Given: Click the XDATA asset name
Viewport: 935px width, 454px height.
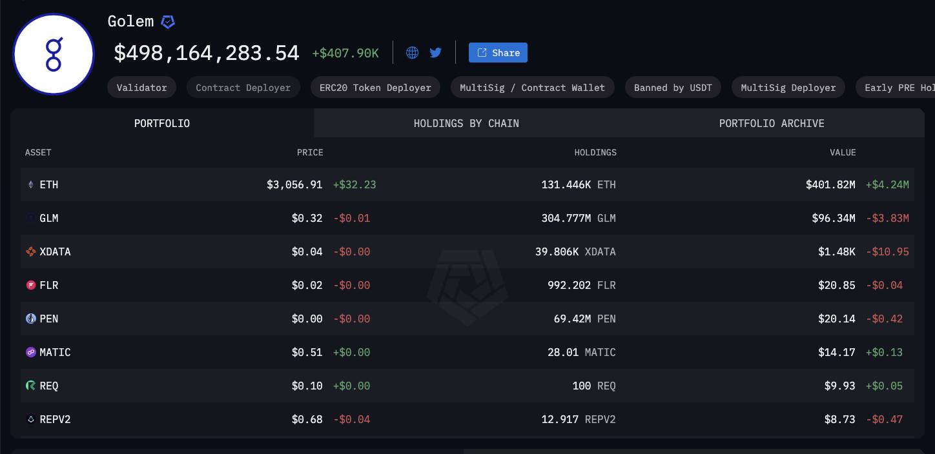Looking at the screenshot, I should coord(56,252).
